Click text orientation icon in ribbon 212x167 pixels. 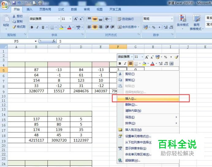(107, 19)
